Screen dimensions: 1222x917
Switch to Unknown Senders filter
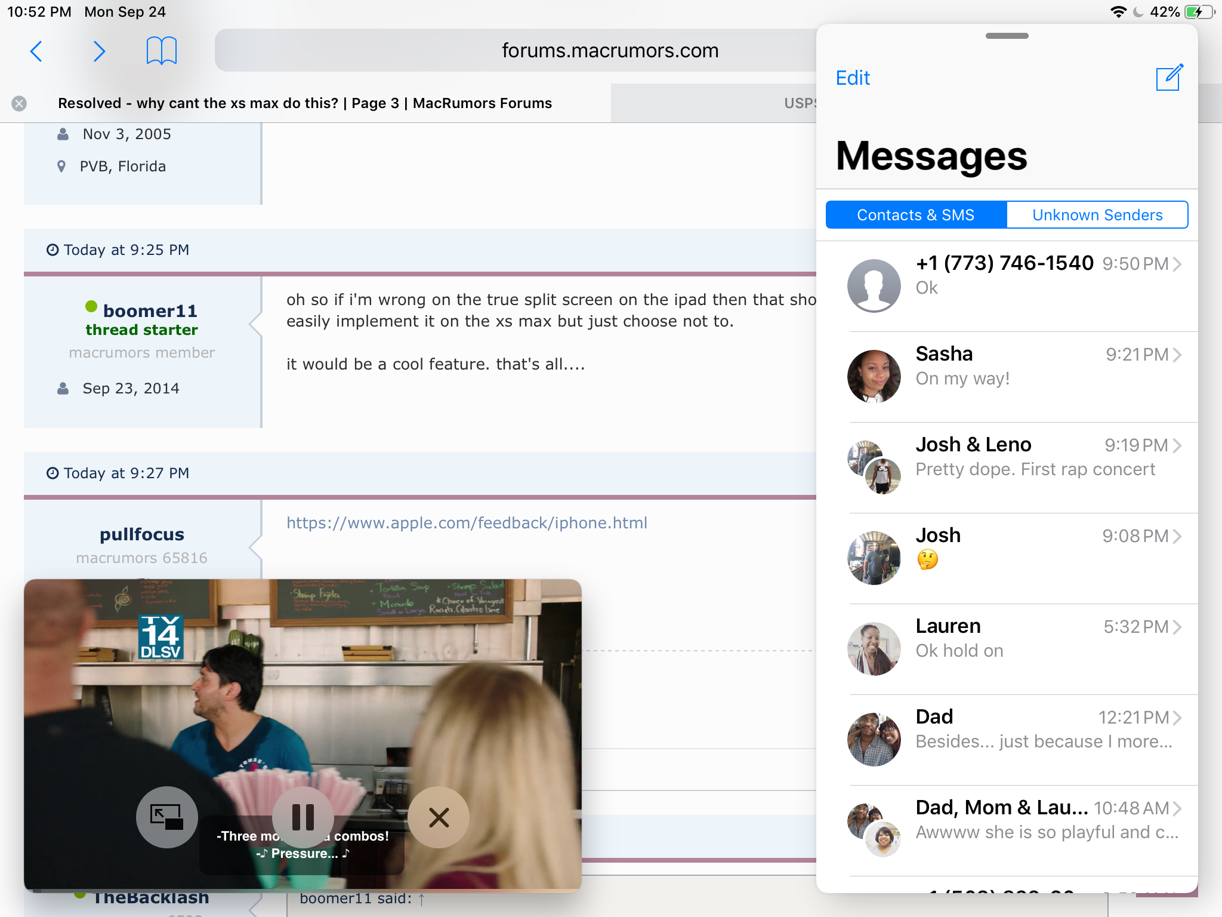click(1097, 215)
